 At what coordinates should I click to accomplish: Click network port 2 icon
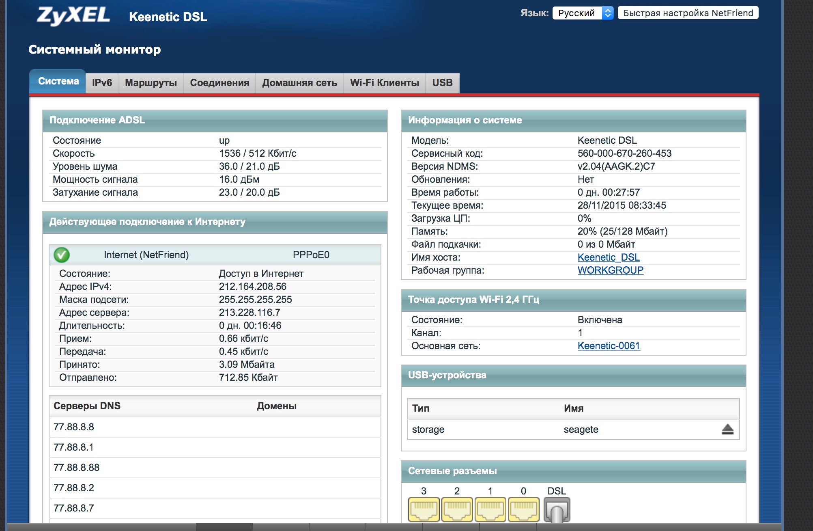457,509
